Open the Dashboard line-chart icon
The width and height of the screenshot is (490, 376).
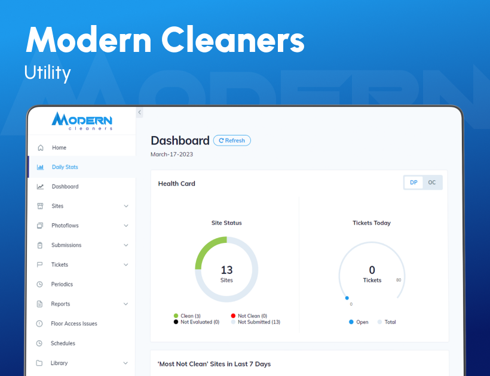[41, 186]
